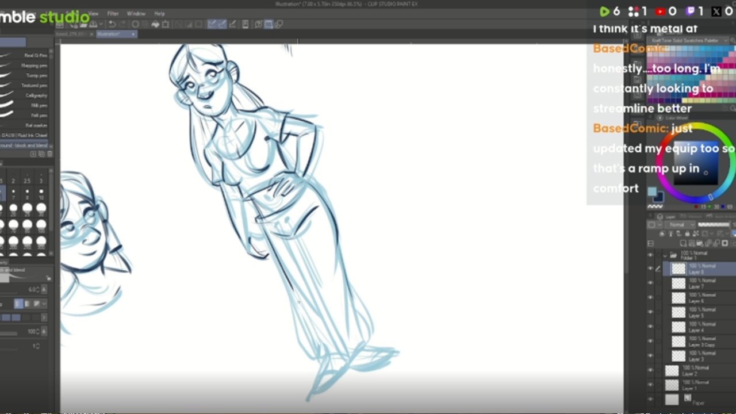This screenshot has width=736, height=414.
Task: Click the Undo arrow in the command bar
Action: pos(112,24)
